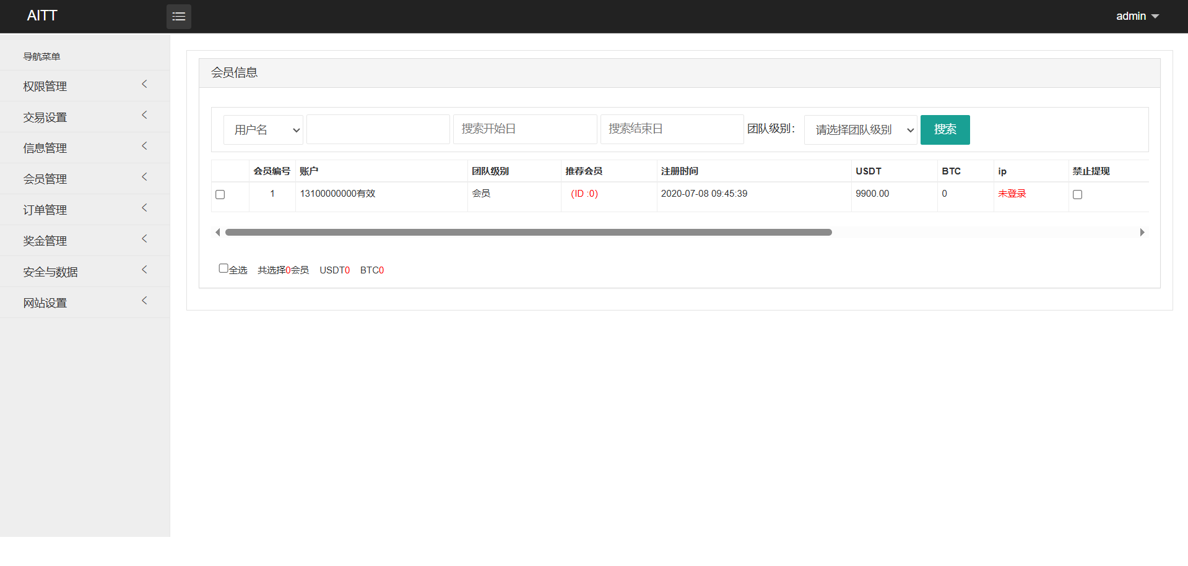Open the admin user dropdown
This screenshot has width=1188, height=566.
(1137, 16)
